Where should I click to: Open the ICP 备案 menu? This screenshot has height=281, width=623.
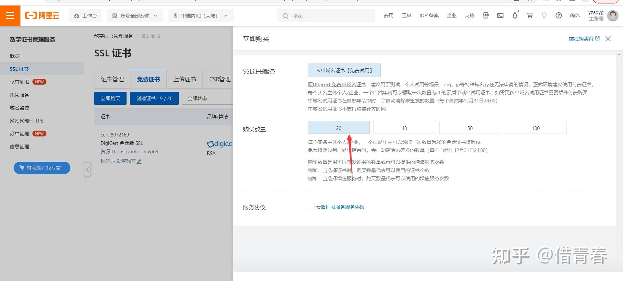pos(429,16)
